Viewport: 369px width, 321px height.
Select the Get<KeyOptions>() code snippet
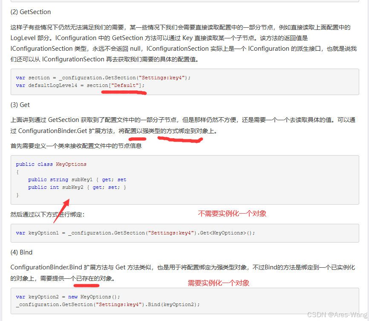pos(226,233)
